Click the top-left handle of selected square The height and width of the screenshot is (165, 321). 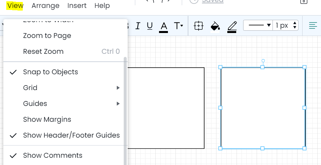pos(220,67)
